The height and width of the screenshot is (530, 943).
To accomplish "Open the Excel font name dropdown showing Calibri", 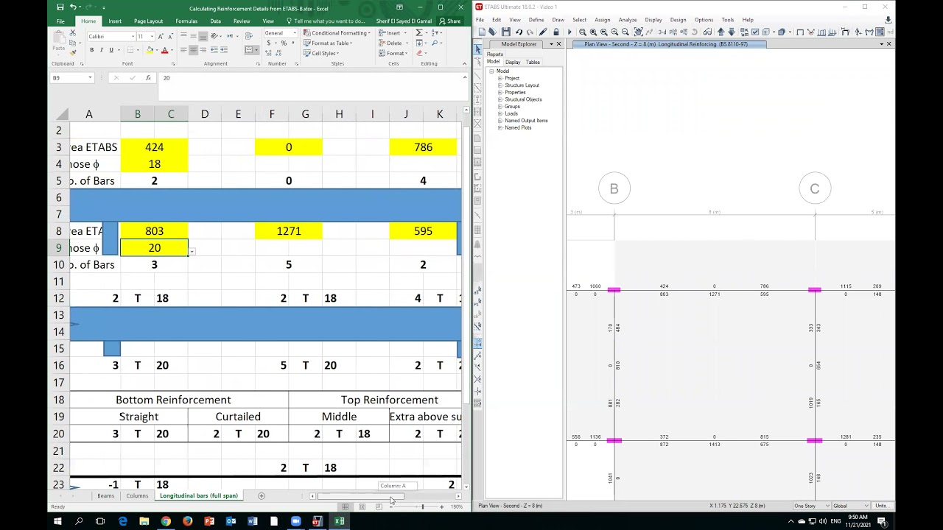I will tap(133, 36).
